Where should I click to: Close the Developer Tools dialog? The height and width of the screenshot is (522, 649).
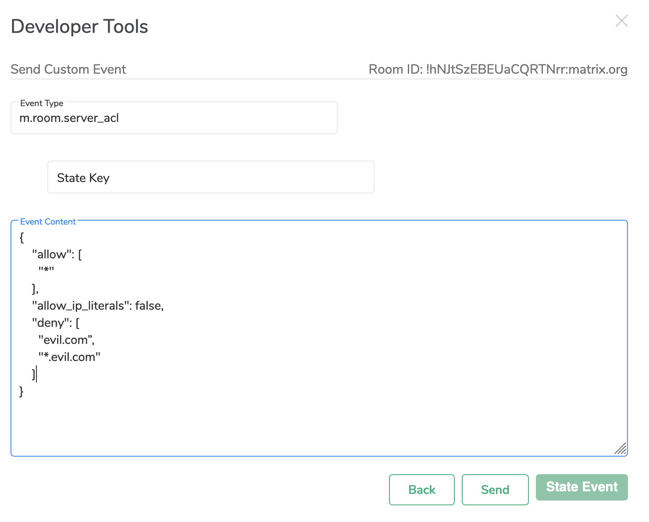click(621, 21)
